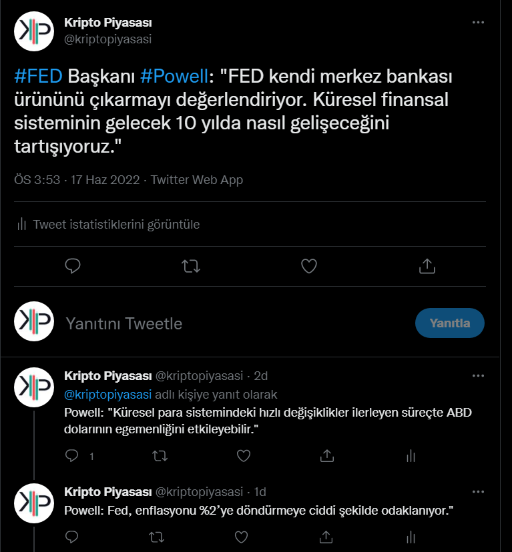Reply icon on the ABD doları reply tweet

click(x=72, y=456)
